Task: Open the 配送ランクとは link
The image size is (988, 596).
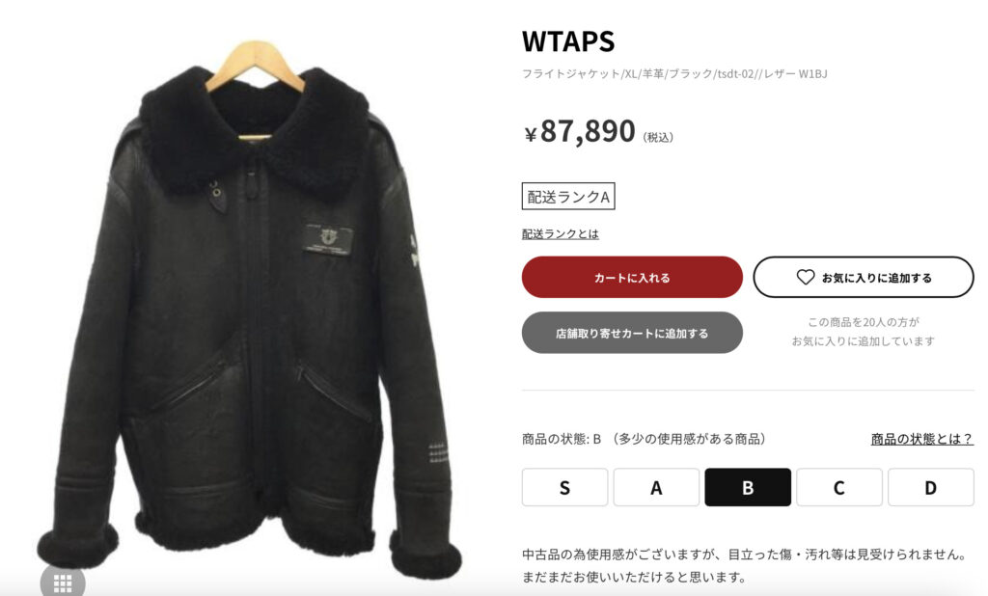Action: [x=561, y=233]
